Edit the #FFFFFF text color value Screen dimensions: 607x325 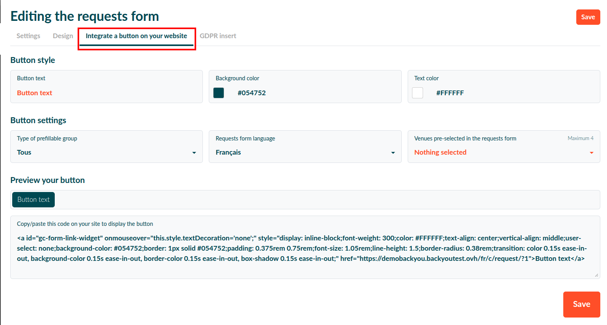(x=450, y=93)
